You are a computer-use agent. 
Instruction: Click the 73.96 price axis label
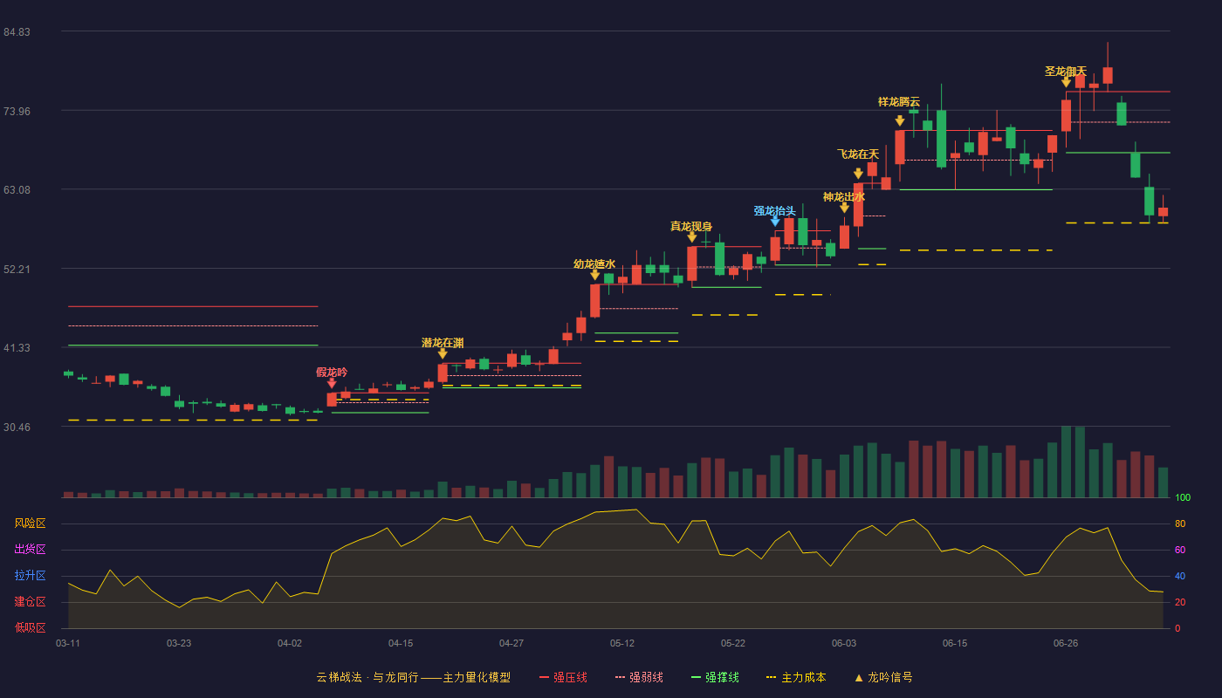coord(17,111)
